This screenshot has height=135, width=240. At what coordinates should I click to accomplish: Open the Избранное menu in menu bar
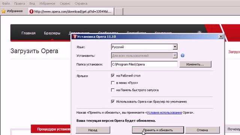point(47,3)
